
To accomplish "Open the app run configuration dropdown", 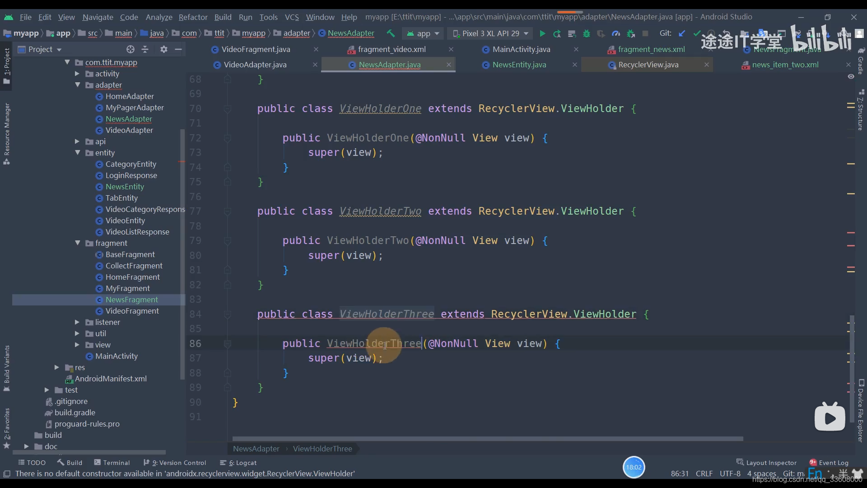I will click(423, 33).
